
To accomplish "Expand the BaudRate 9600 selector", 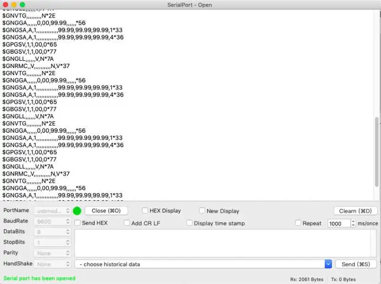I will 52,221.
